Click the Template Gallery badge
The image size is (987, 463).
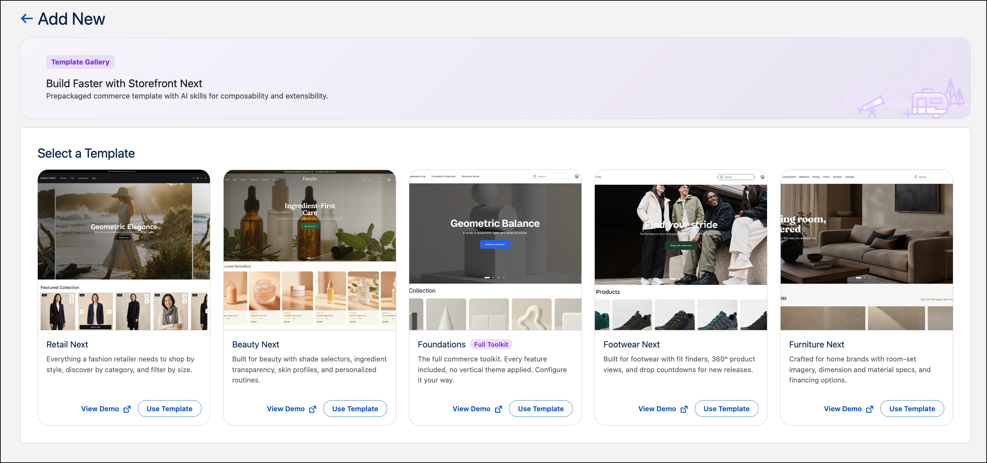81,62
